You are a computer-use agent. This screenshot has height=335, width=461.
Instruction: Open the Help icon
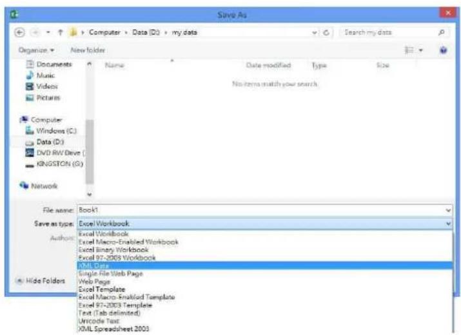click(x=443, y=50)
